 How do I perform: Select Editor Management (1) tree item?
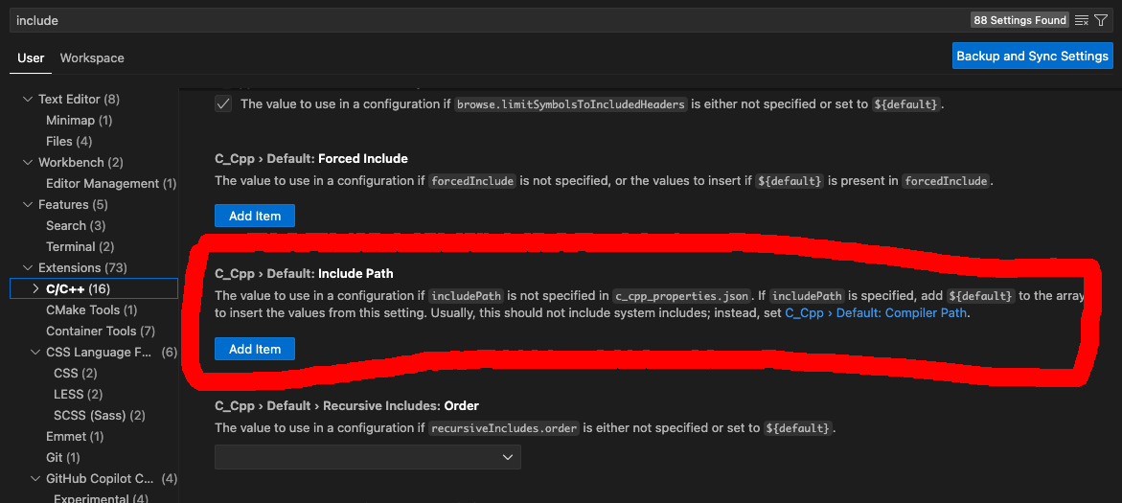(111, 183)
